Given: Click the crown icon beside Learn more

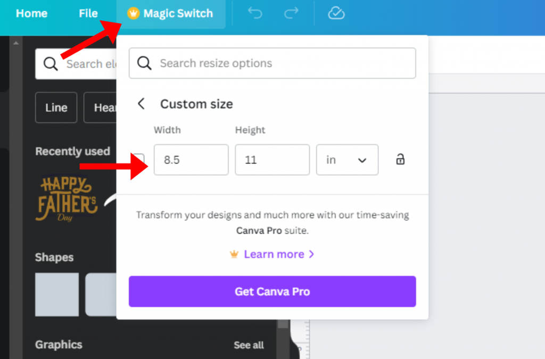Looking at the screenshot, I should [x=234, y=254].
